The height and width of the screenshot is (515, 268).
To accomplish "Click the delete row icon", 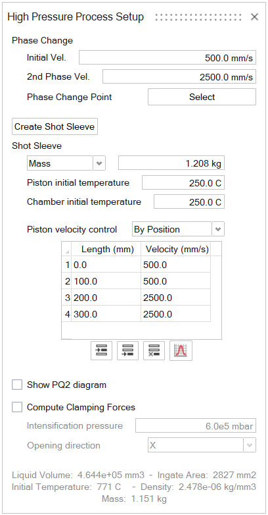I will [154, 351].
